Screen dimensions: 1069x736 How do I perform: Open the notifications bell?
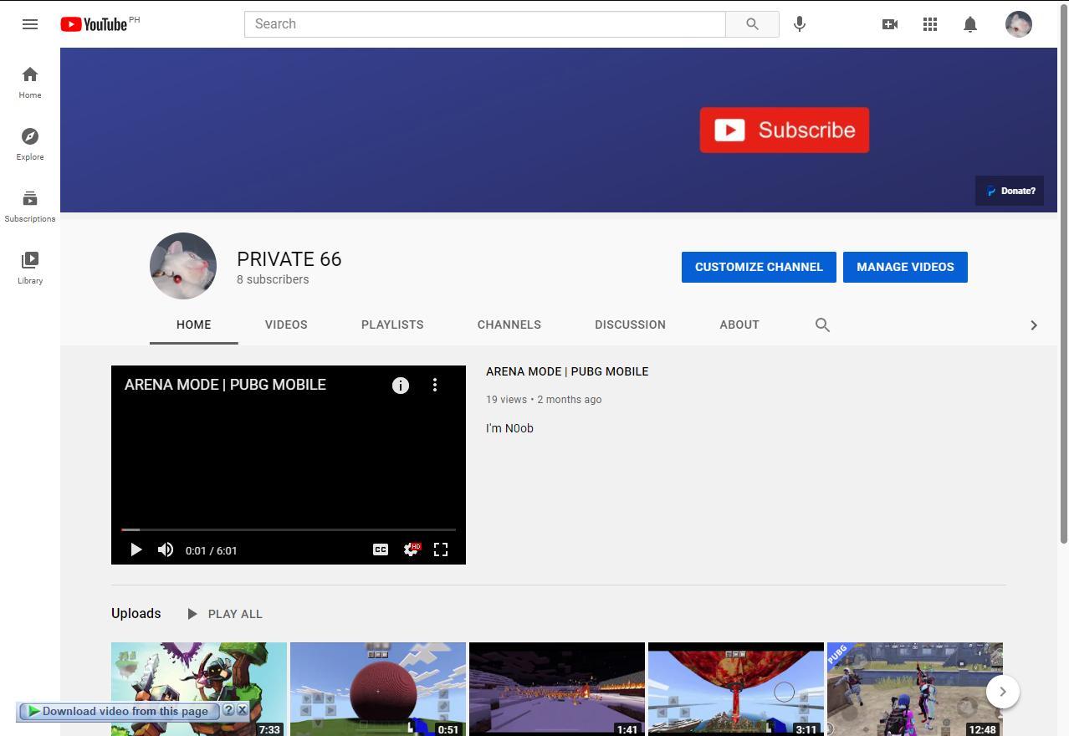coord(970,24)
